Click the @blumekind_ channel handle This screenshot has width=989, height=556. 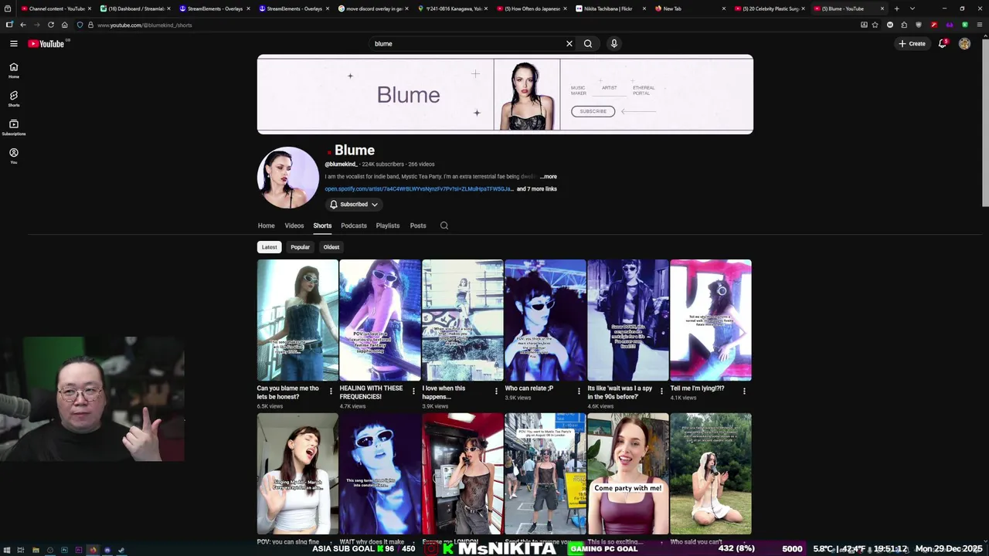pyautogui.click(x=341, y=164)
